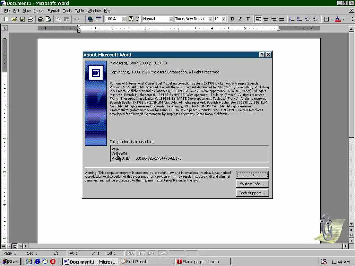355x266 pixels.
Task: Open the font size 12 dropdown
Action: click(224, 19)
